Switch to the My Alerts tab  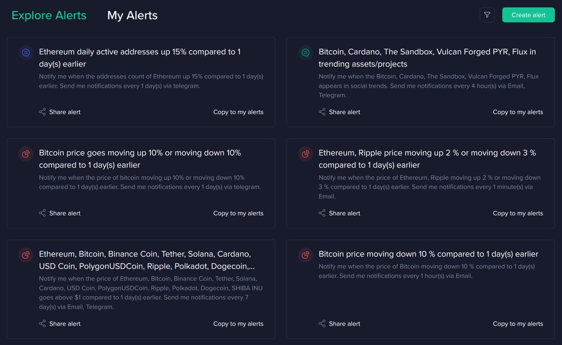(x=133, y=15)
